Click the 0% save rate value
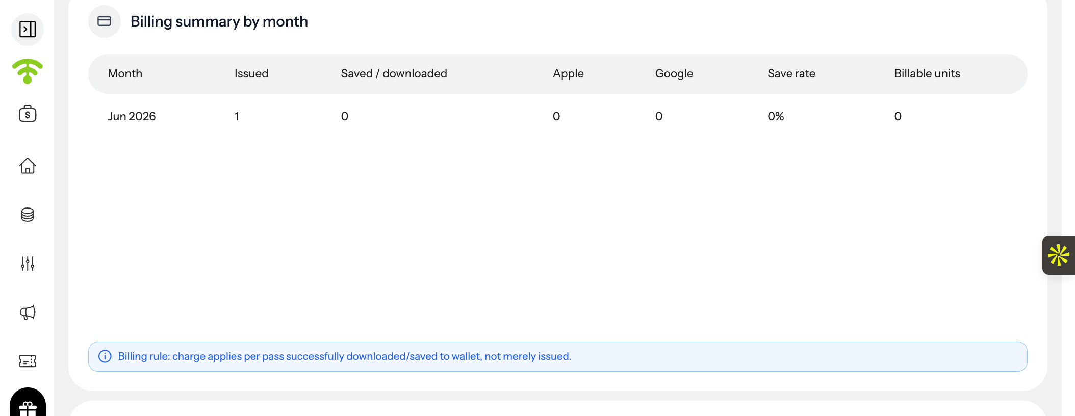 point(776,116)
